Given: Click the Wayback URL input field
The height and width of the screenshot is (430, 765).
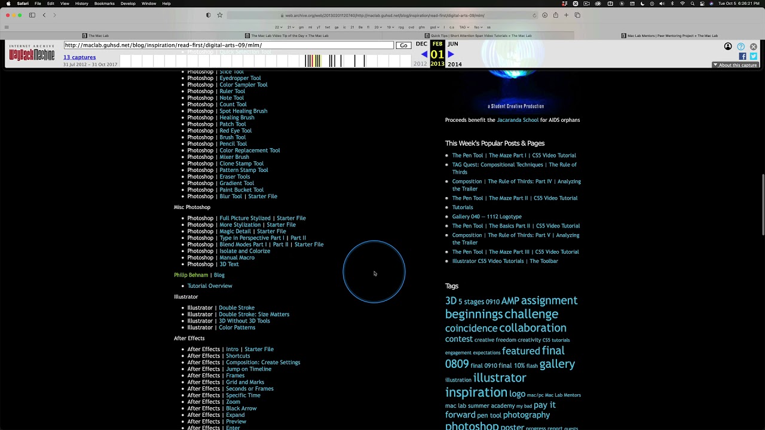Looking at the screenshot, I should (x=229, y=45).
